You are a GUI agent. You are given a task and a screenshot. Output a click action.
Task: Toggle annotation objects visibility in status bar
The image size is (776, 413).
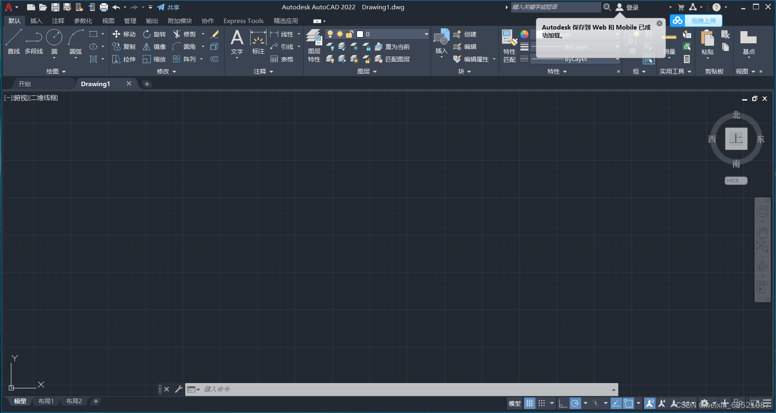(649, 403)
